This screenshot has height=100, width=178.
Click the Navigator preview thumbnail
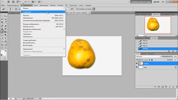(158, 25)
